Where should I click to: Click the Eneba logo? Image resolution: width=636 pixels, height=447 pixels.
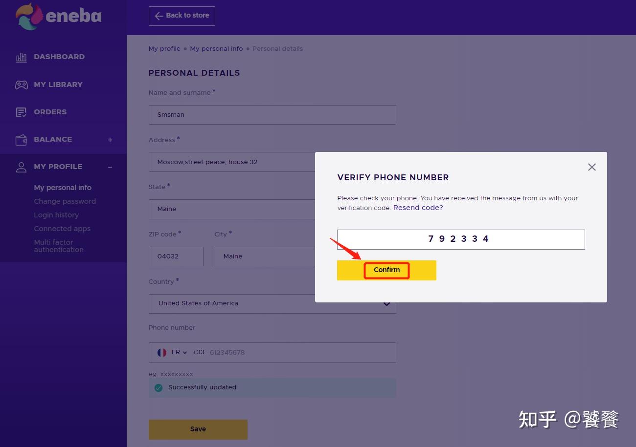(x=58, y=17)
